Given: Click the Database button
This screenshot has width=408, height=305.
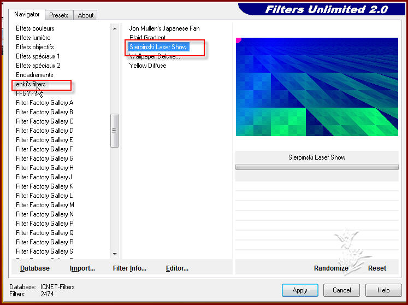Looking at the screenshot, I should [35, 268].
